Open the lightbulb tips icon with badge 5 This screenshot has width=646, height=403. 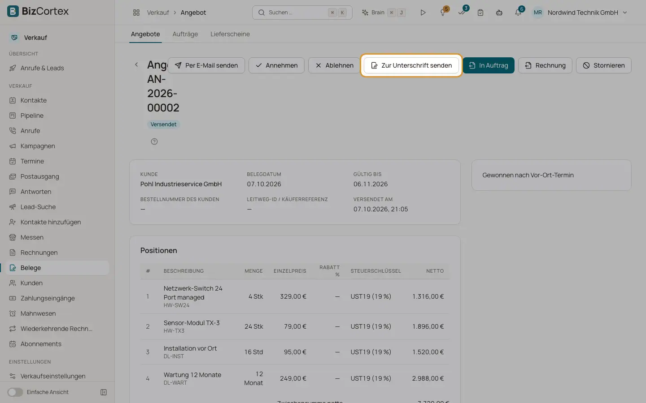(443, 12)
